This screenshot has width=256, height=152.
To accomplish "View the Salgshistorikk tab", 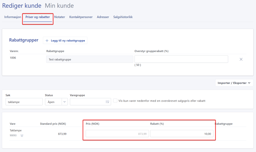I will (x=123, y=17).
